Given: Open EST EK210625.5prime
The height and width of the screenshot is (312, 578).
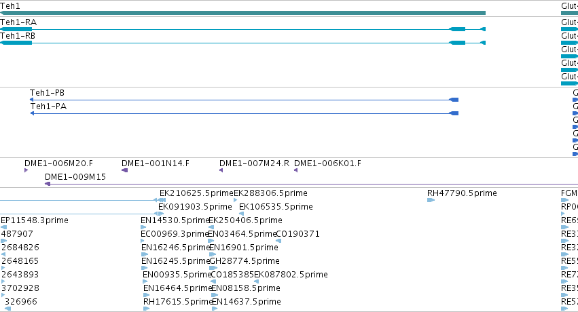Looking at the screenshot, I should (196, 193).
